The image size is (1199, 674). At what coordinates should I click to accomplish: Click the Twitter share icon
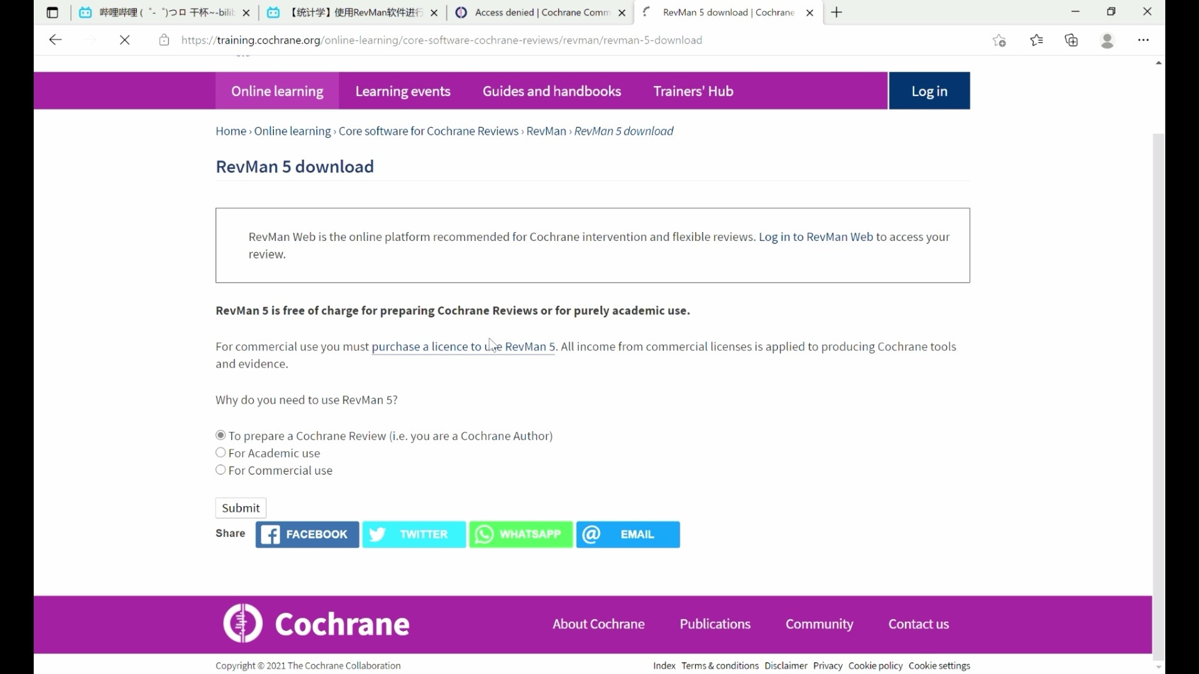tap(414, 534)
